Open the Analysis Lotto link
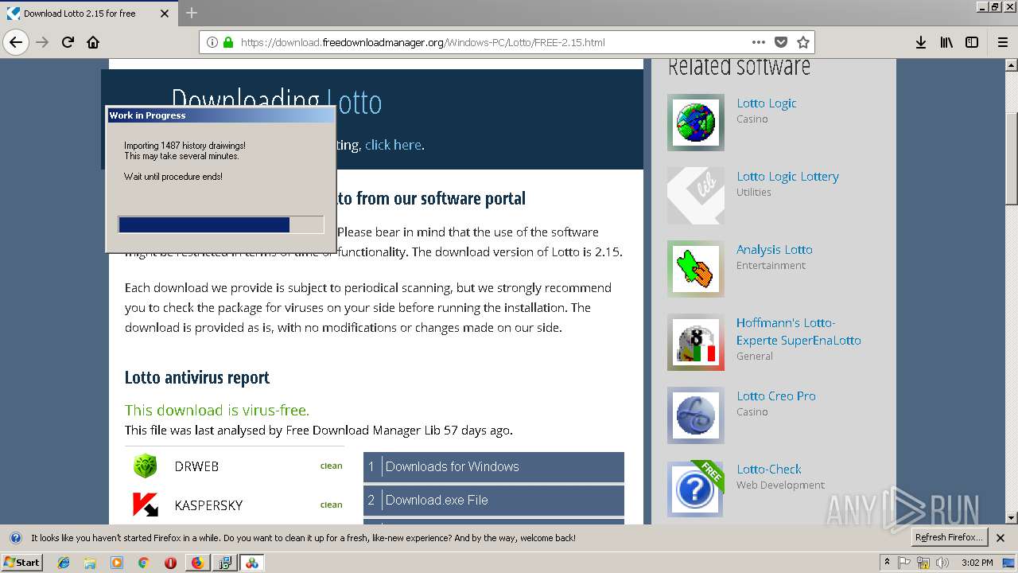The image size is (1018, 573). tap(774, 249)
